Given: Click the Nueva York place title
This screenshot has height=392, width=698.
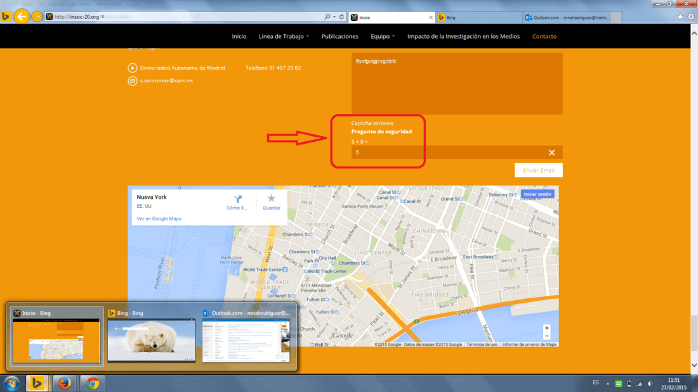Looking at the screenshot, I should click(152, 197).
